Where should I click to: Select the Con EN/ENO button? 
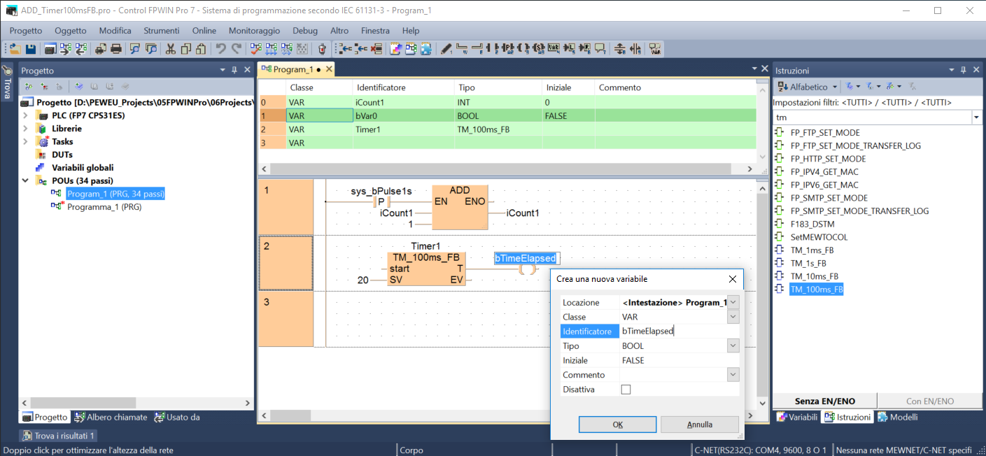[929, 401]
